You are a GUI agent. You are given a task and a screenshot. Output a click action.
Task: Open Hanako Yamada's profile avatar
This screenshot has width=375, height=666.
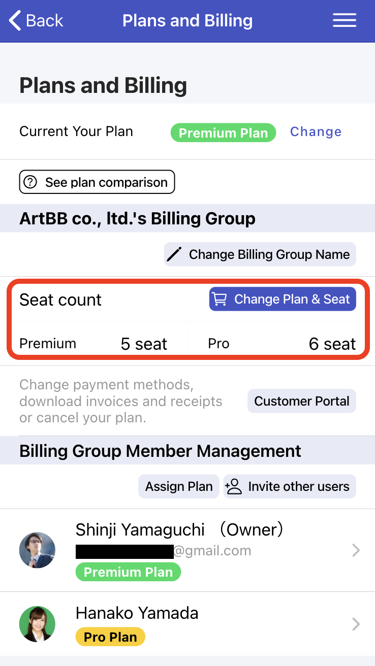tap(37, 624)
